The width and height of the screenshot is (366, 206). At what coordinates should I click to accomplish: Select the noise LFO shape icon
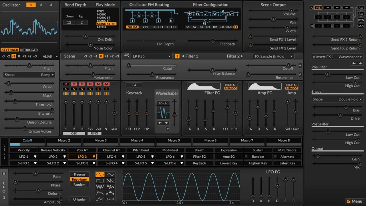click(100, 186)
